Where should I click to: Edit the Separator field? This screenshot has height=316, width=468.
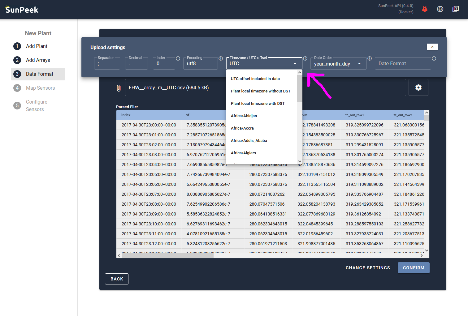pyautogui.click(x=107, y=63)
